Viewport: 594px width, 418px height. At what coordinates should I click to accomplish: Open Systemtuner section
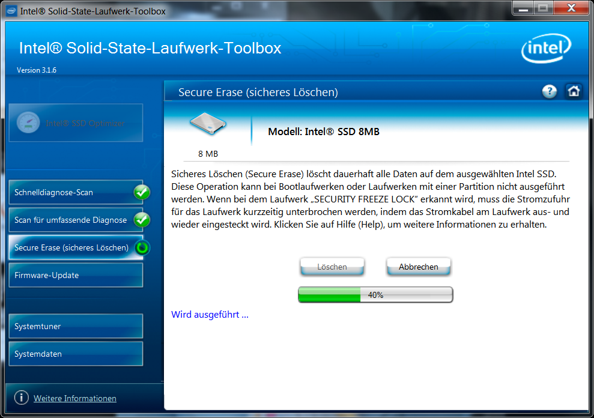pos(76,326)
